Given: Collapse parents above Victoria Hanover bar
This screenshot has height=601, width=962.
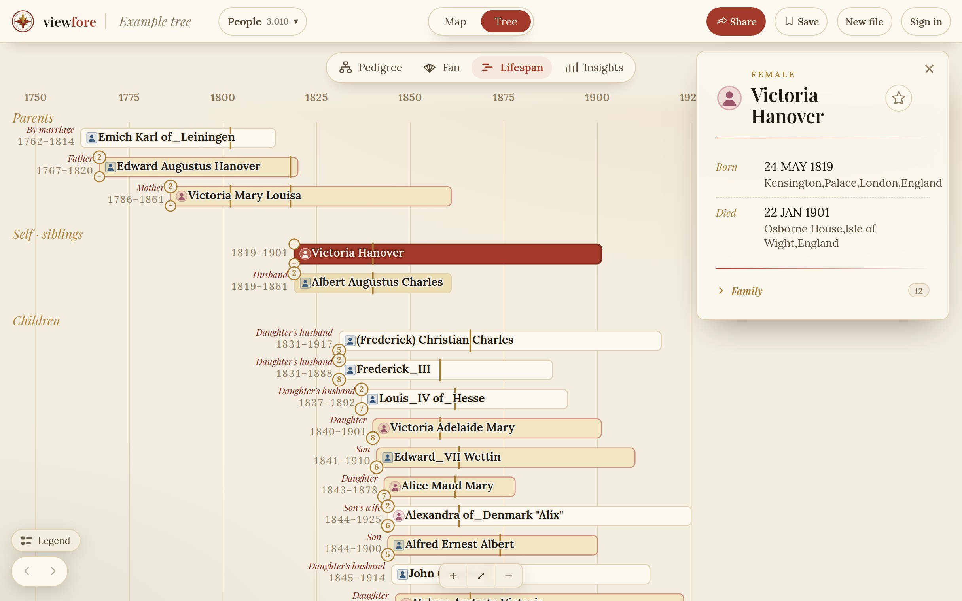Looking at the screenshot, I should coord(294,243).
